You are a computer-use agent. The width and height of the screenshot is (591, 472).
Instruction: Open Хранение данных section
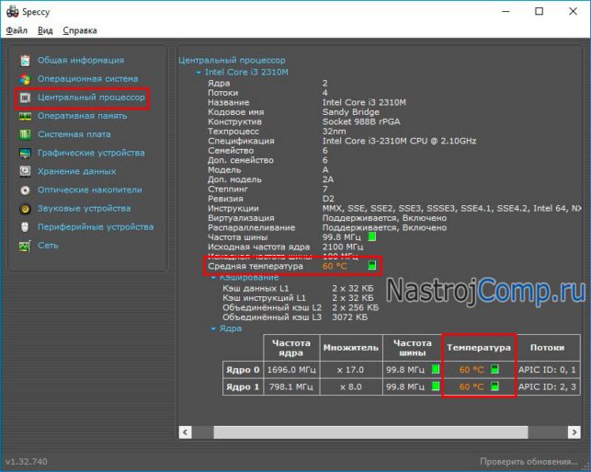click(x=77, y=171)
